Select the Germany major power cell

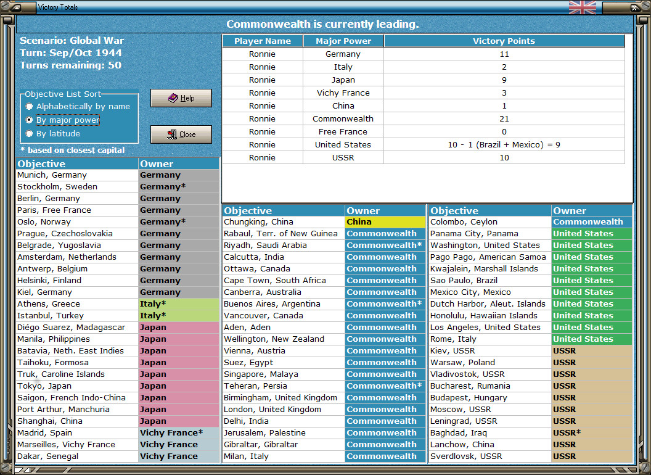click(x=343, y=54)
